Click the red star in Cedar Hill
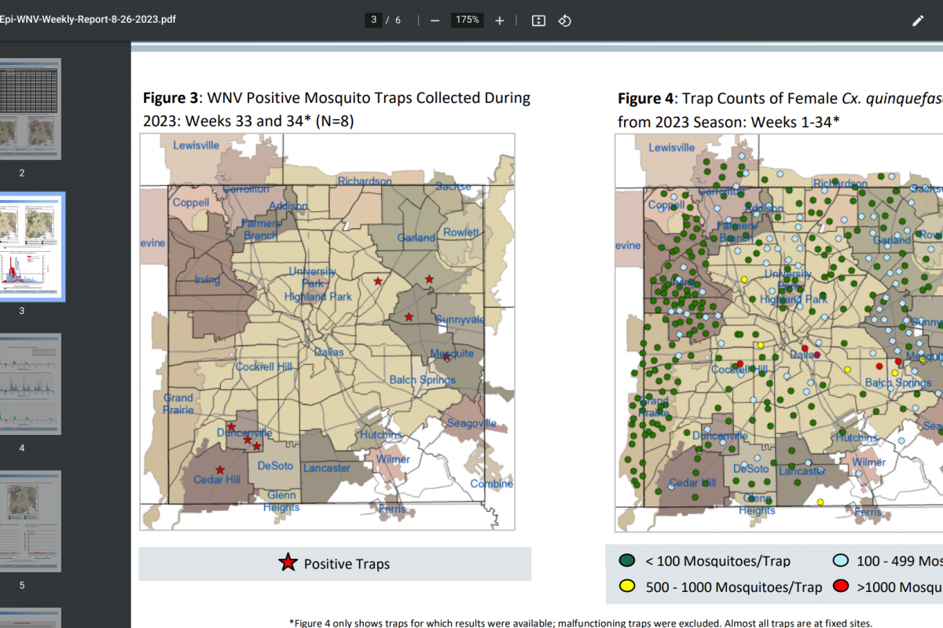Image resolution: width=943 pixels, height=628 pixels. point(220,470)
